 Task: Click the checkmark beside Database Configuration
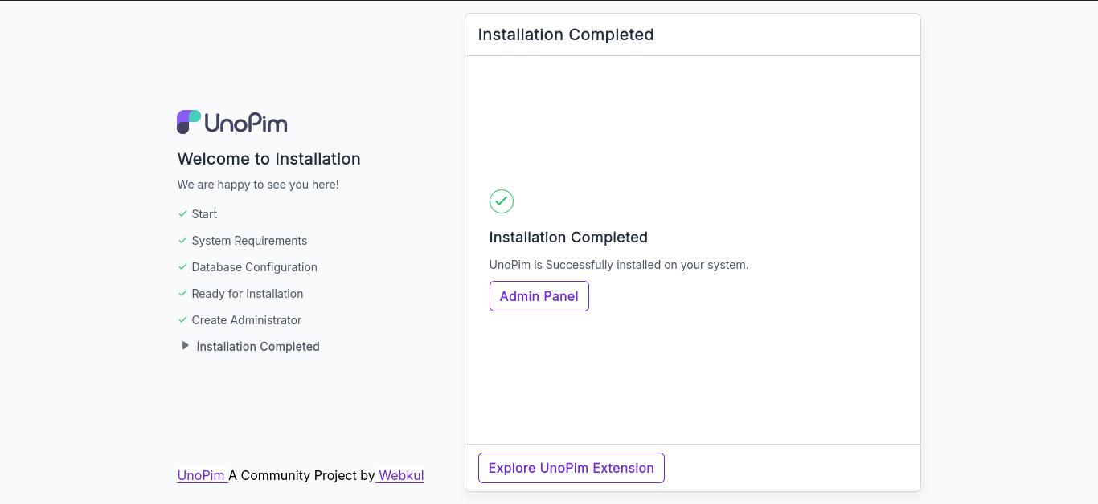tap(182, 267)
